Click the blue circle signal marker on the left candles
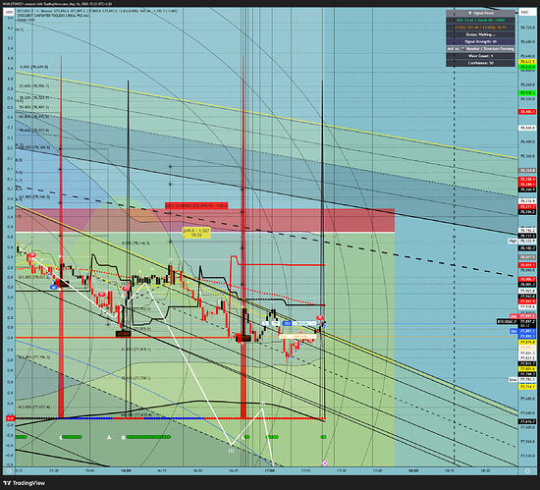This screenshot has width=540, height=490. pyautogui.click(x=53, y=287)
